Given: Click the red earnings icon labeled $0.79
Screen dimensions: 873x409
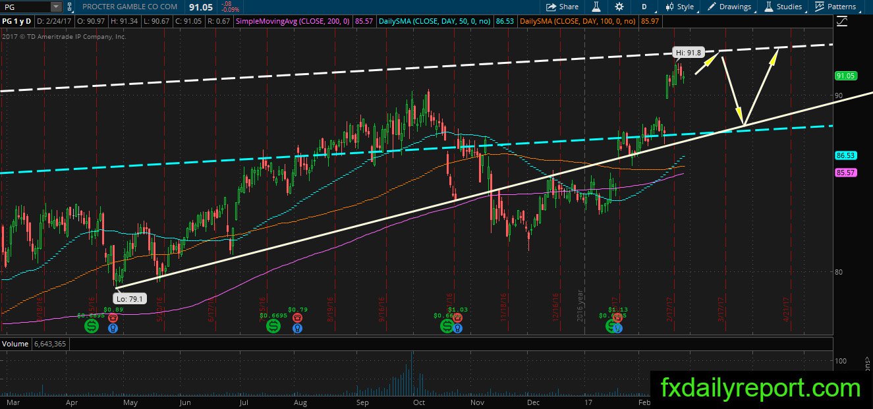Looking at the screenshot, I should click(x=297, y=317).
